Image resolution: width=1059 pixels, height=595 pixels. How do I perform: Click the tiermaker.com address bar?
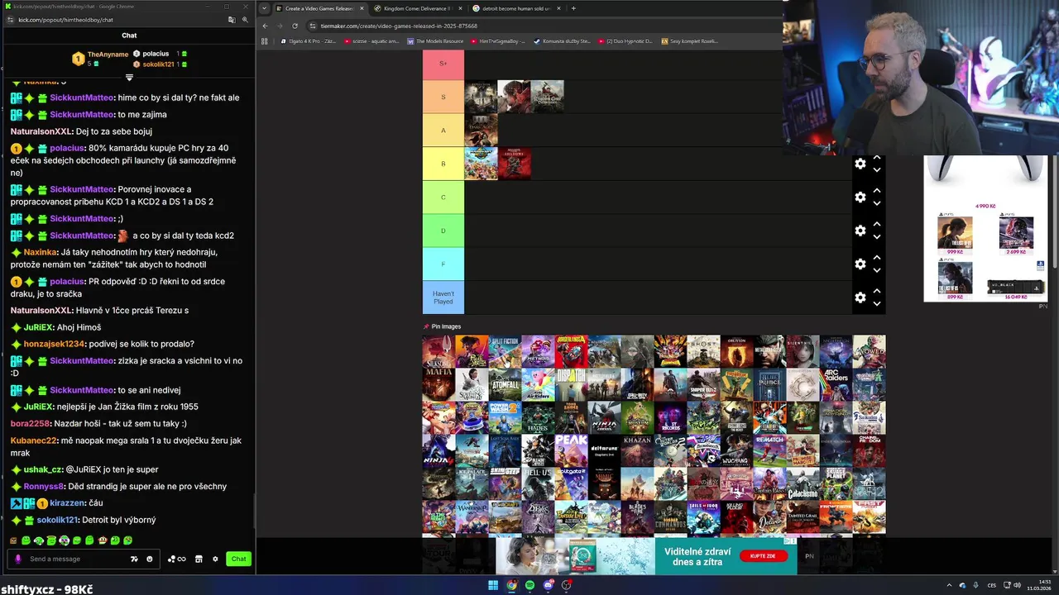point(399,26)
